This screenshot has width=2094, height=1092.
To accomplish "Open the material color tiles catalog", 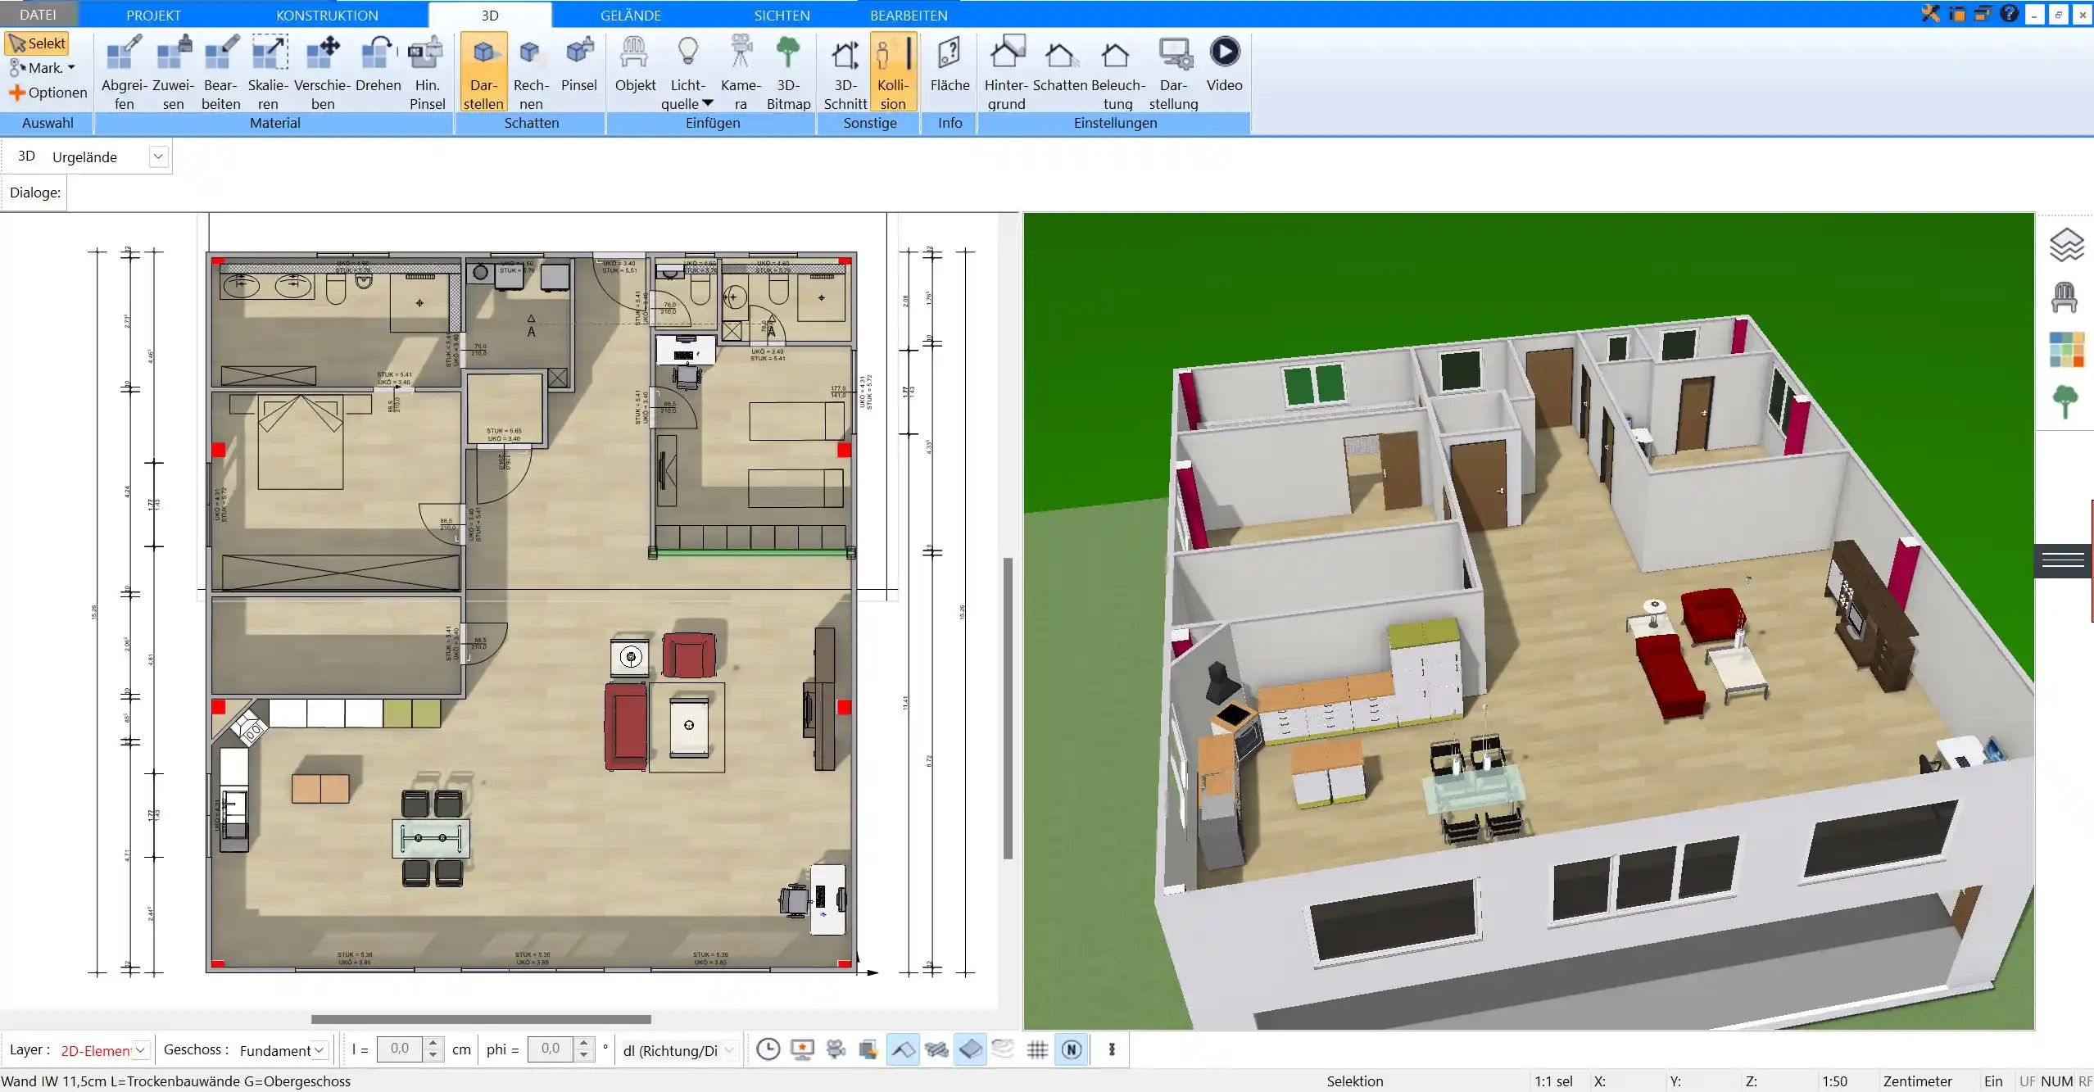I will click(2066, 350).
